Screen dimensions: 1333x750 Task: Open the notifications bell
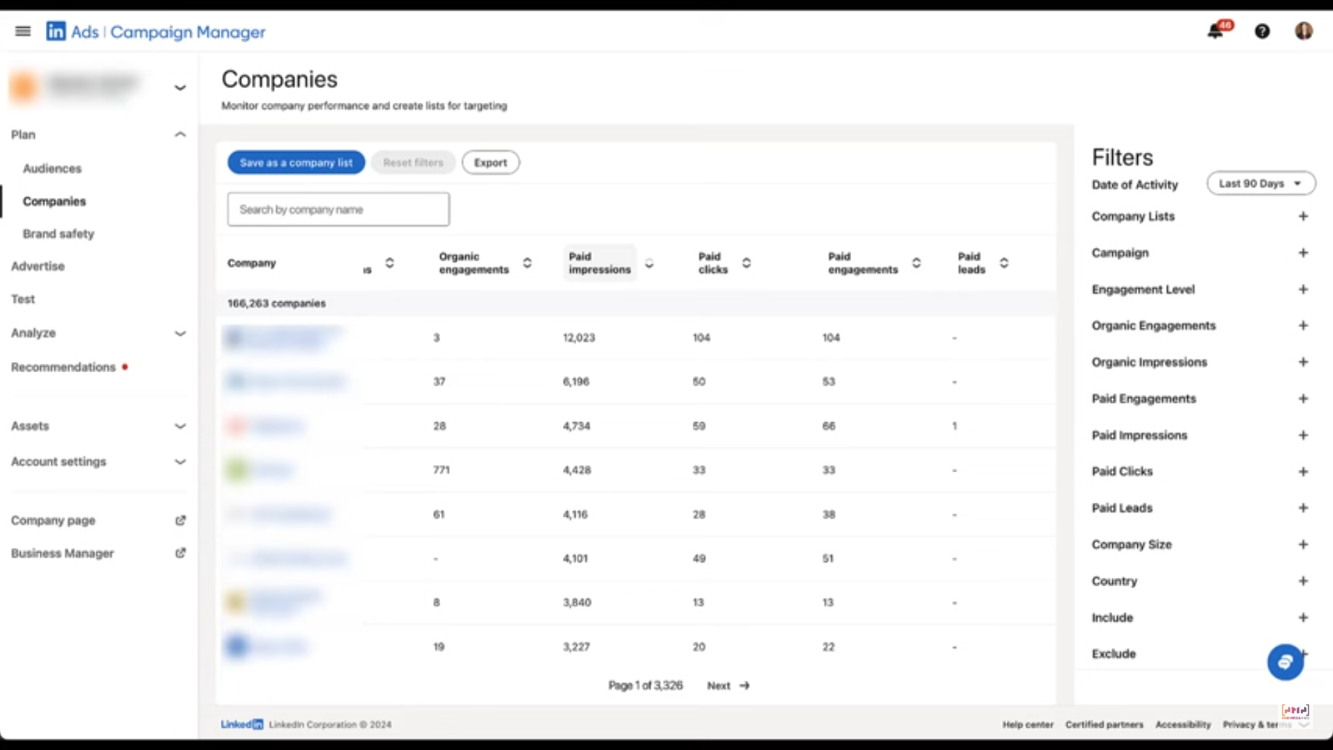(x=1215, y=31)
